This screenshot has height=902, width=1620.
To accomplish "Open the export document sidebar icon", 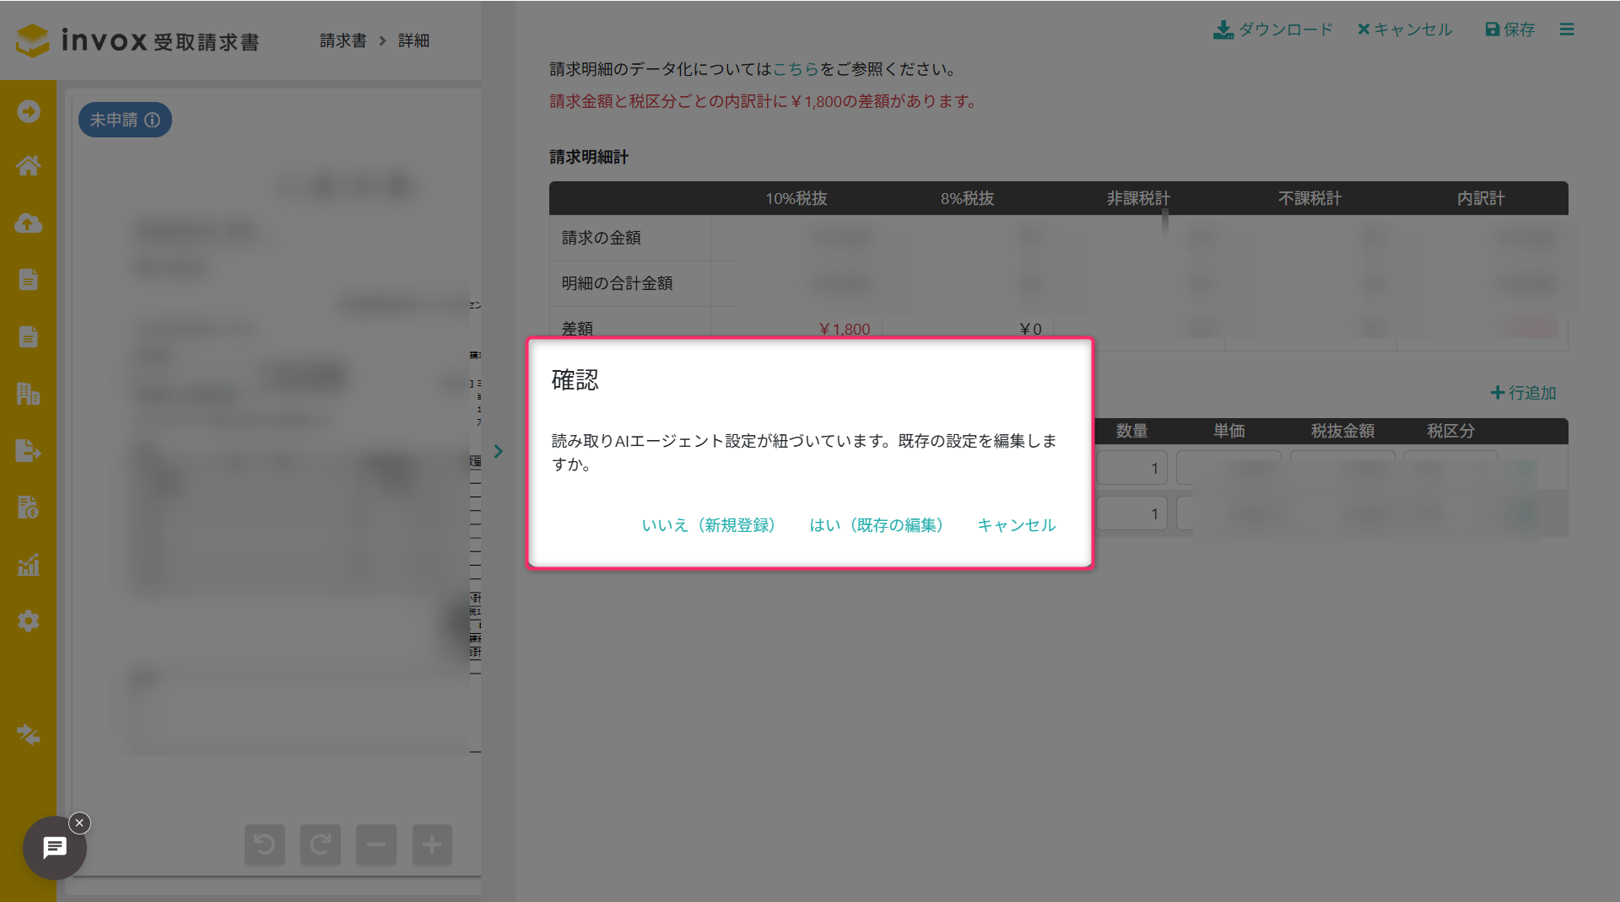I will click(x=29, y=451).
